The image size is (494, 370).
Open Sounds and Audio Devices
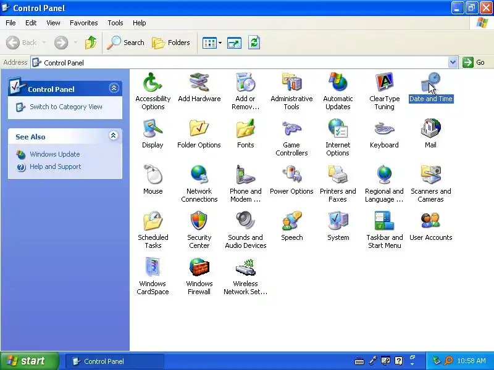click(x=245, y=230)
